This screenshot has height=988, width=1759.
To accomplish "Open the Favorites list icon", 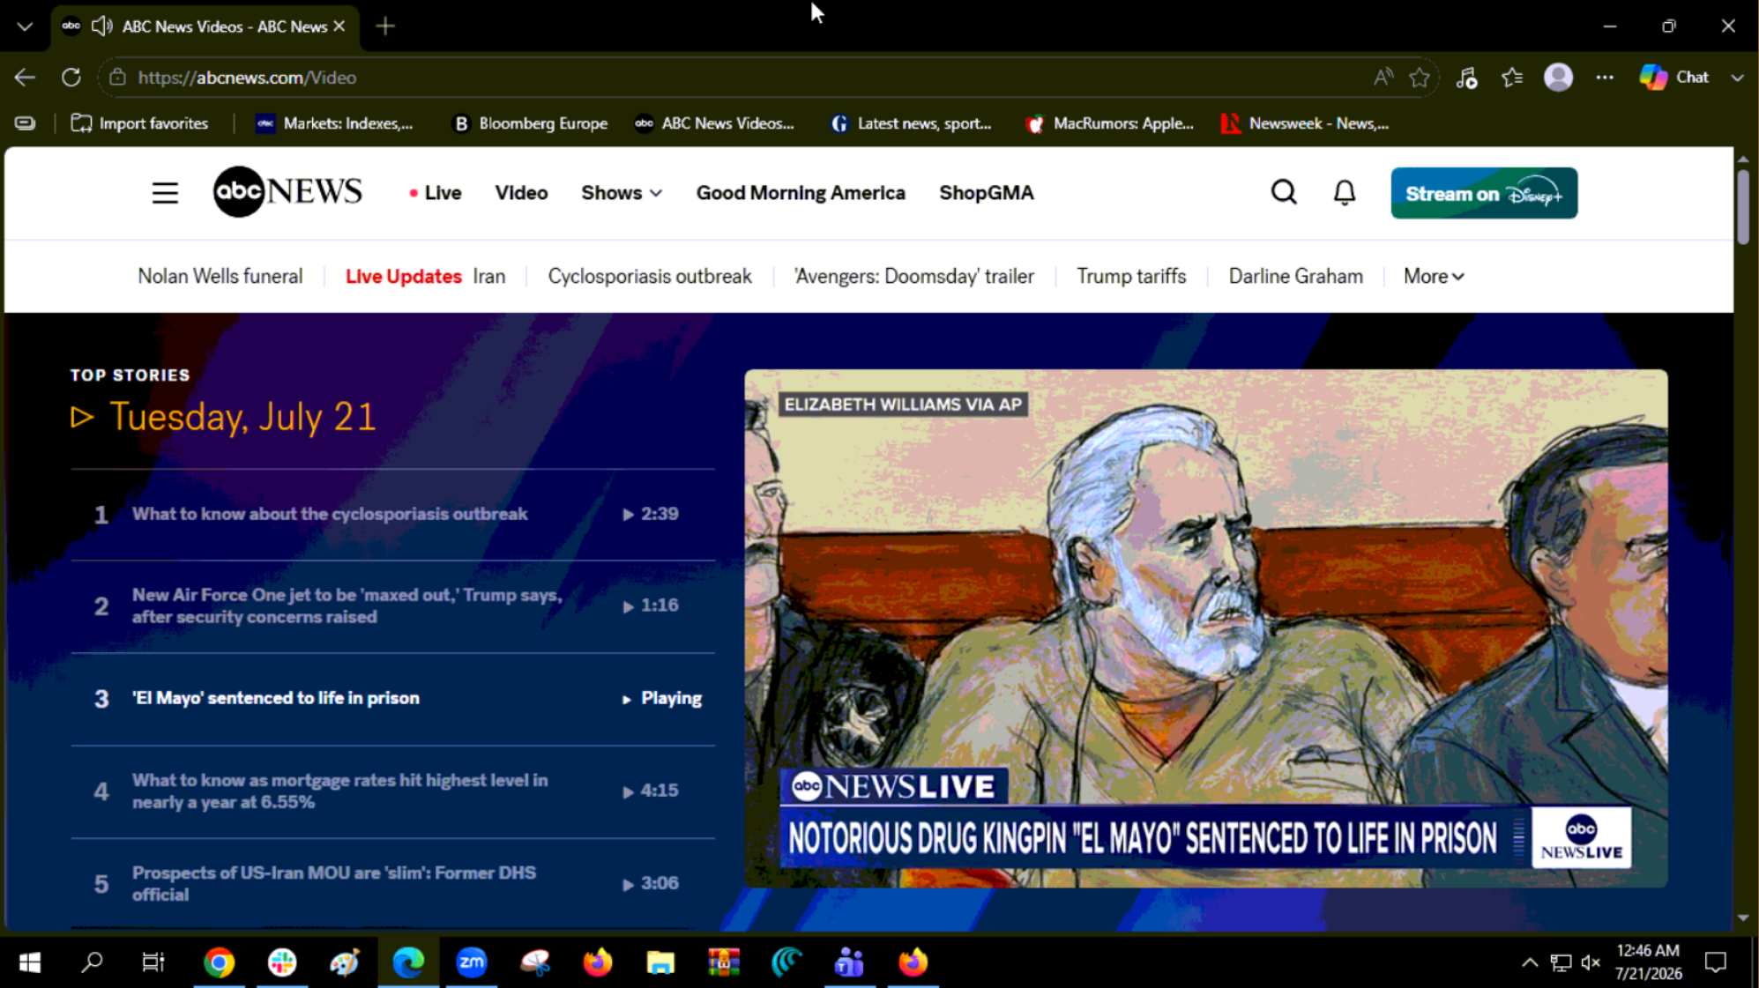I will point(1512,78).
